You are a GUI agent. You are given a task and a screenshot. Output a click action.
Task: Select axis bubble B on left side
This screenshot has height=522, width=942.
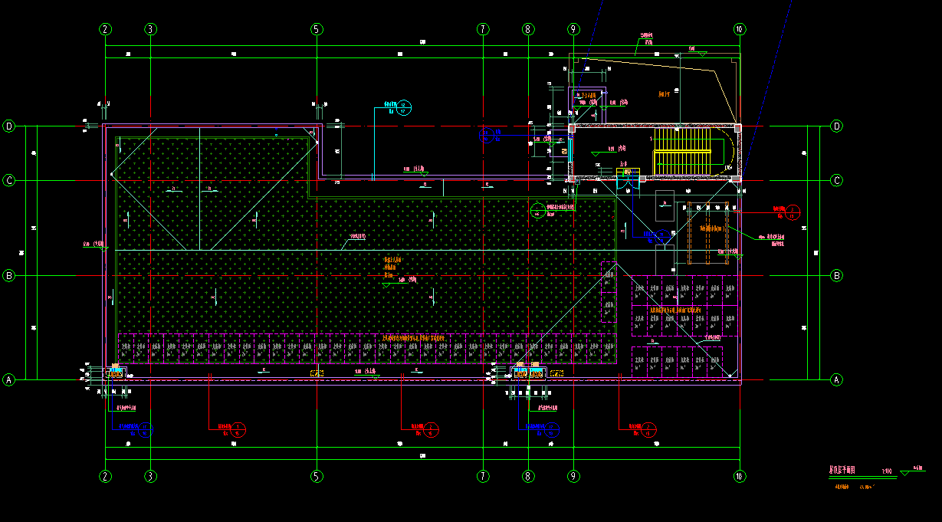(10, 275)
